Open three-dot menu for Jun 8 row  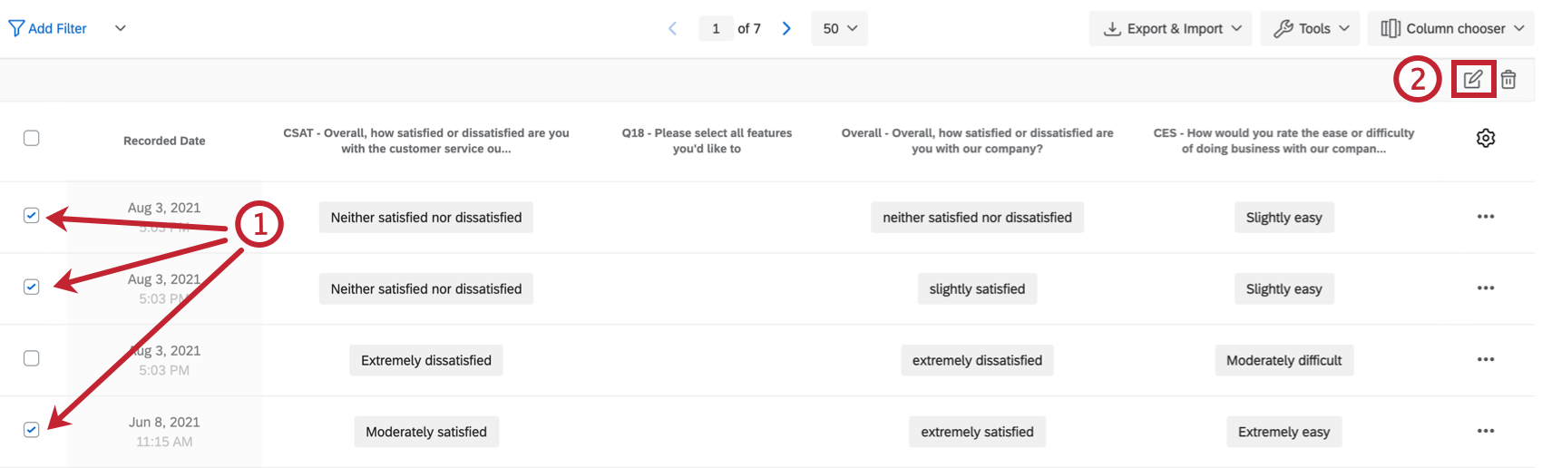point(1486,432)
